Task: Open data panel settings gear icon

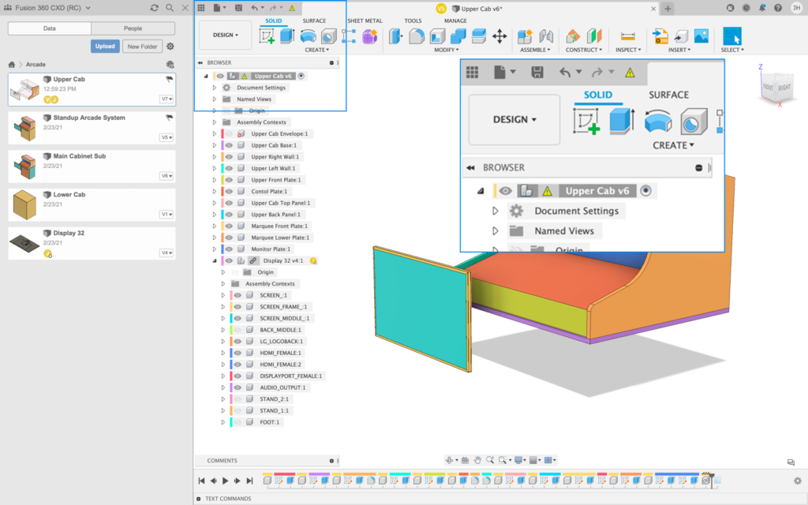Action: [170, 47]
